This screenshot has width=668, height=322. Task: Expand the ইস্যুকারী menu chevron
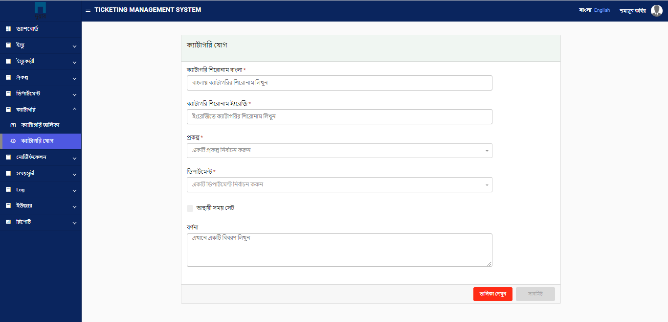(x=74, y=63)
